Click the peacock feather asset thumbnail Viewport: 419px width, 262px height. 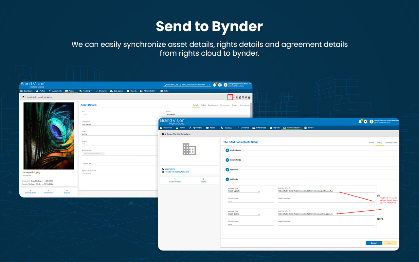48,136
